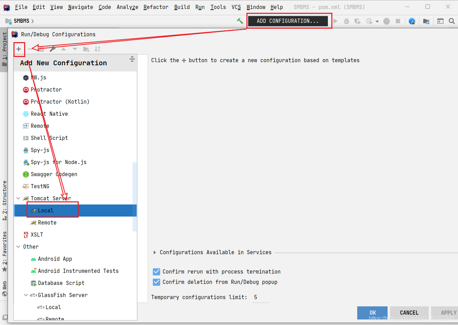
Task: Click the CANCEL button
Action: 409,313
